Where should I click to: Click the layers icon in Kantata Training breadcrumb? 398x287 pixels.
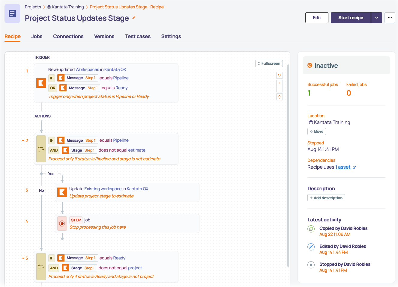click(49, 7)
